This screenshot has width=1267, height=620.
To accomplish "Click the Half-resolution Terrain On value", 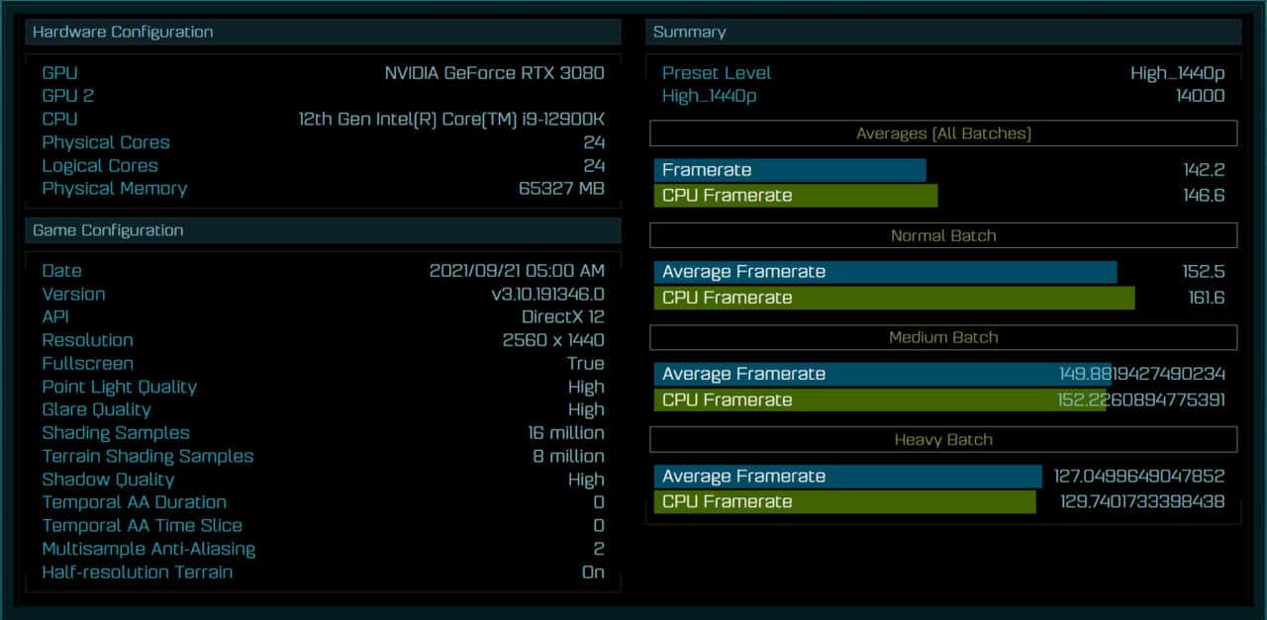I will pyautogui.click(x=593, y=573).
